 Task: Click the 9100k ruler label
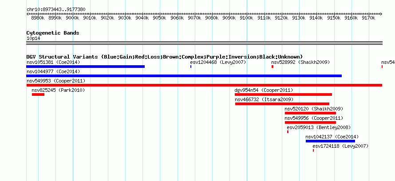(247, 18)
